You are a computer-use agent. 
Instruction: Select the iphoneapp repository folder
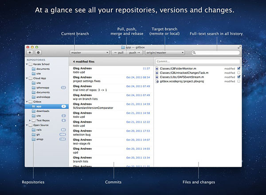[x=43, y=87]
